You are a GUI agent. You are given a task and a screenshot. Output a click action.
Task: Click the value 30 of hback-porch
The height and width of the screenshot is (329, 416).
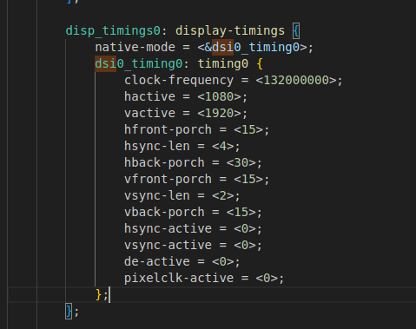tap(241, 162)
